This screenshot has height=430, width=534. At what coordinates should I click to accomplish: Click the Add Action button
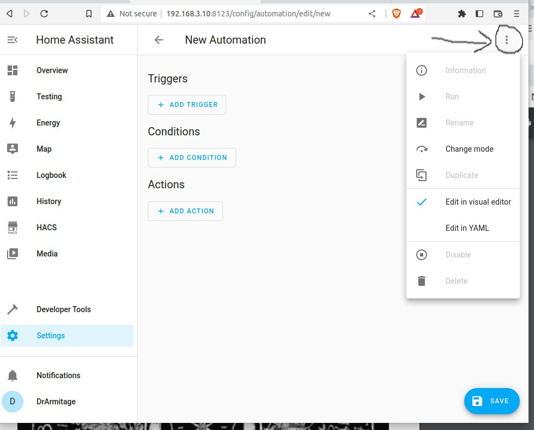click(x=185, y=211)
